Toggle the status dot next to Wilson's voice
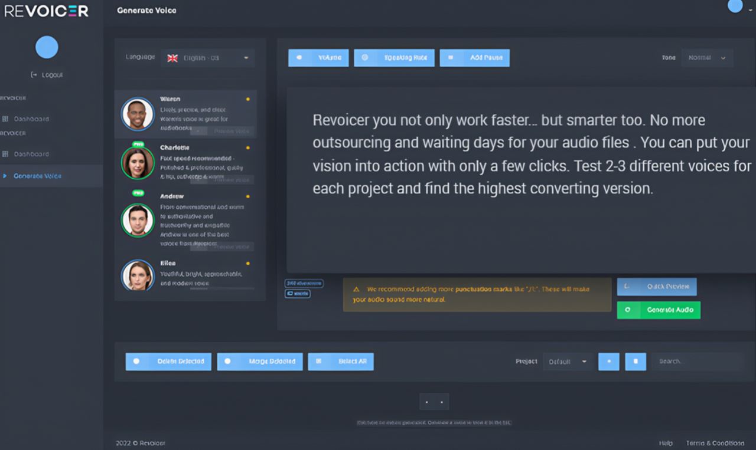The width and height of the screenshot is (756, 450). coord(247,99)
